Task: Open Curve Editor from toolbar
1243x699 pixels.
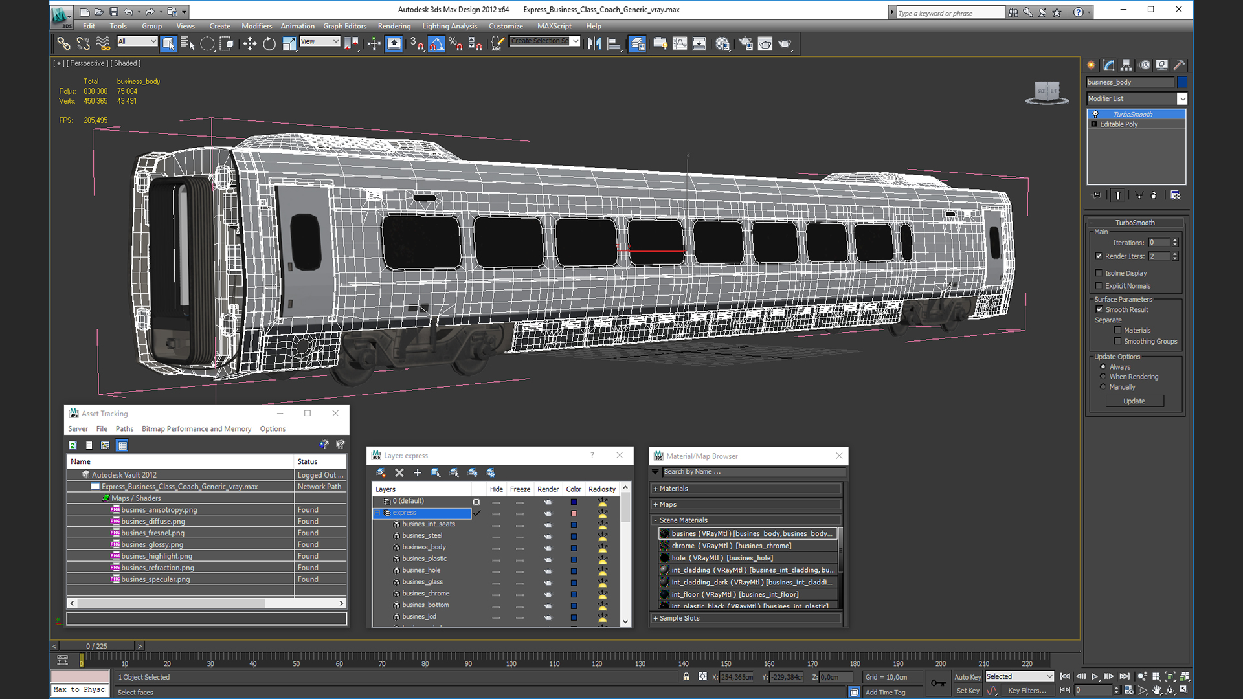Action: point(680,43)
